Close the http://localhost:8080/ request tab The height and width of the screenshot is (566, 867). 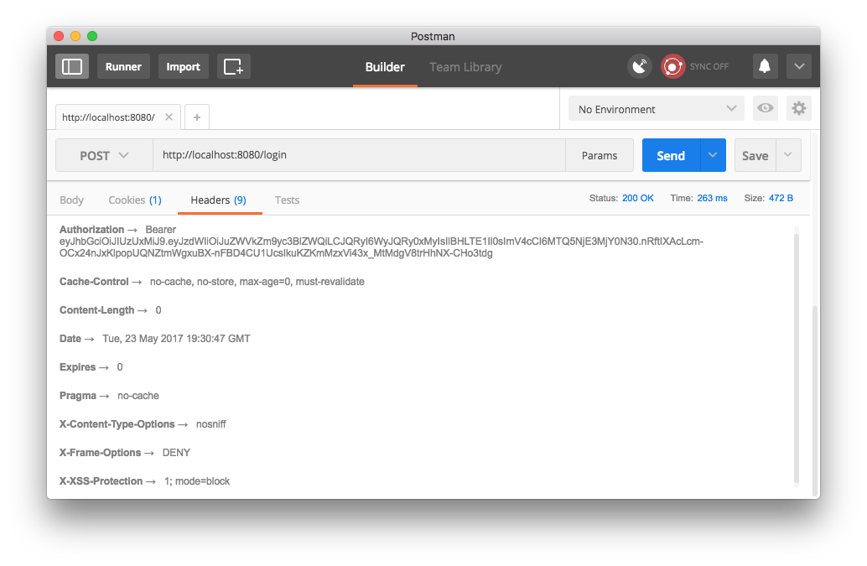click(x=169, y=117)
